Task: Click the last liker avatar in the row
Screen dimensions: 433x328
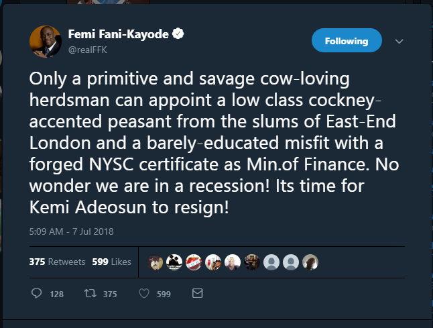Action: tap(310, 262)
